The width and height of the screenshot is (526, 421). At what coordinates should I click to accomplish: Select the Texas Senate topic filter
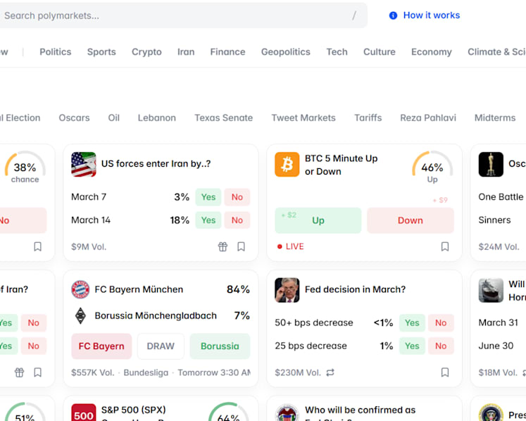(x=224, y=118)
